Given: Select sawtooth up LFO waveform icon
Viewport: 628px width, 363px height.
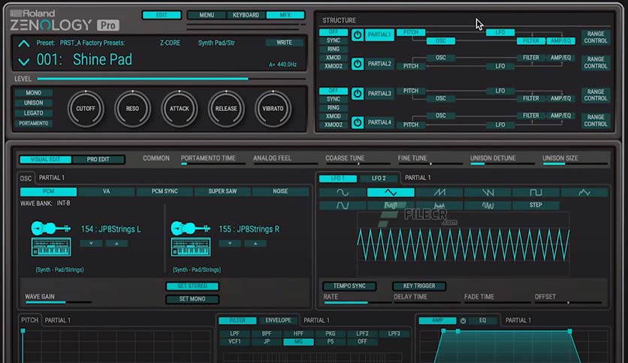Looking at the screenshot, I should (x=439, y=193).
